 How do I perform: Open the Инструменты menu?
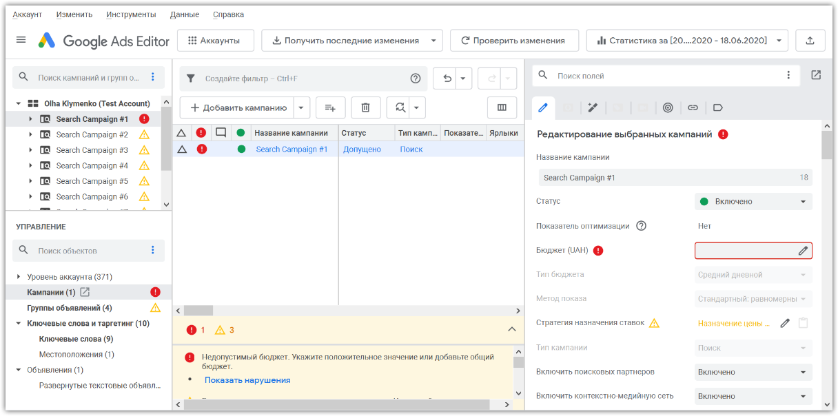click(131, 14)
